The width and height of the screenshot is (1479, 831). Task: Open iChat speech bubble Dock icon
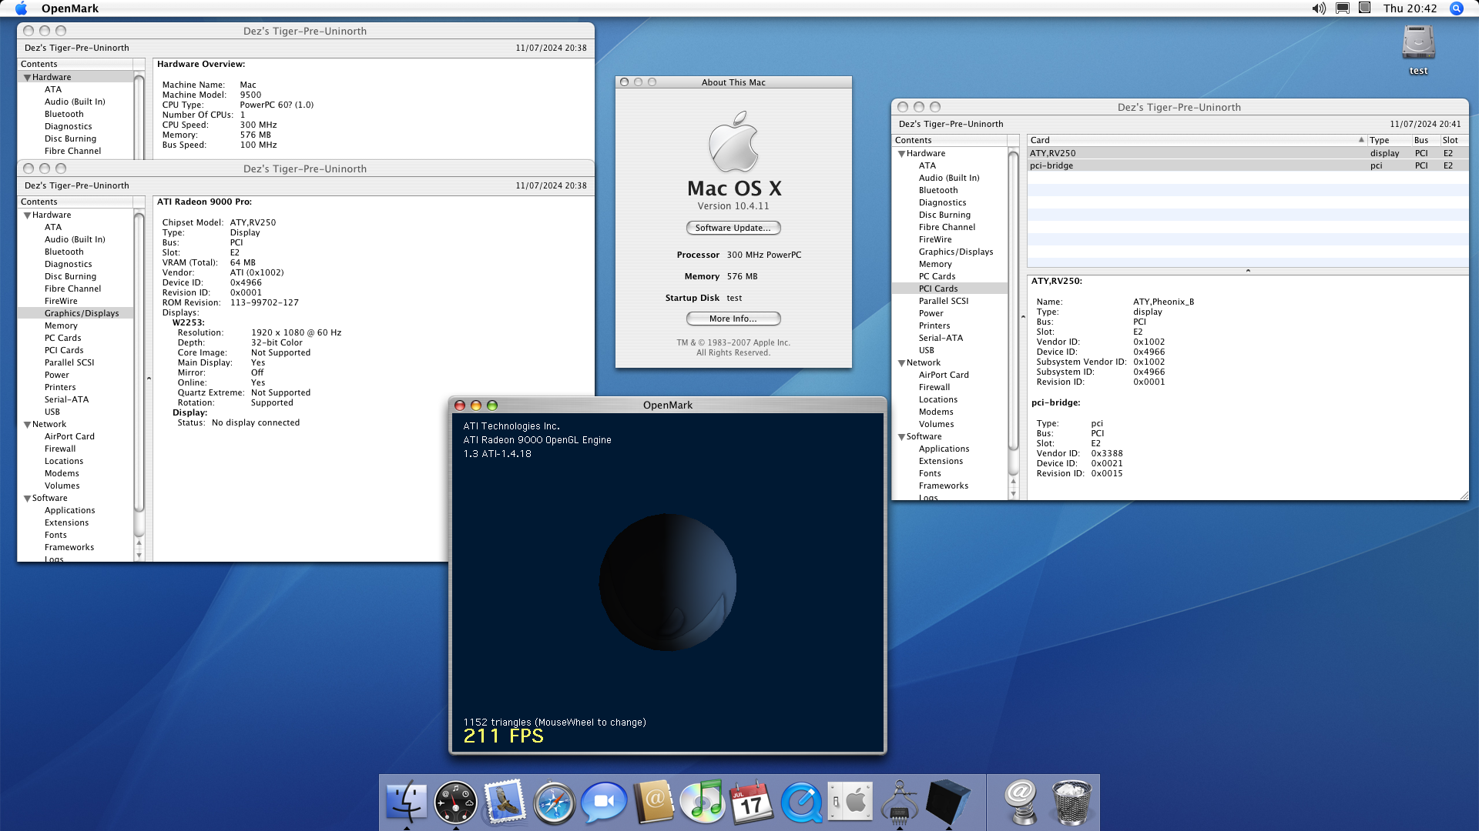[x=603, y=802]
